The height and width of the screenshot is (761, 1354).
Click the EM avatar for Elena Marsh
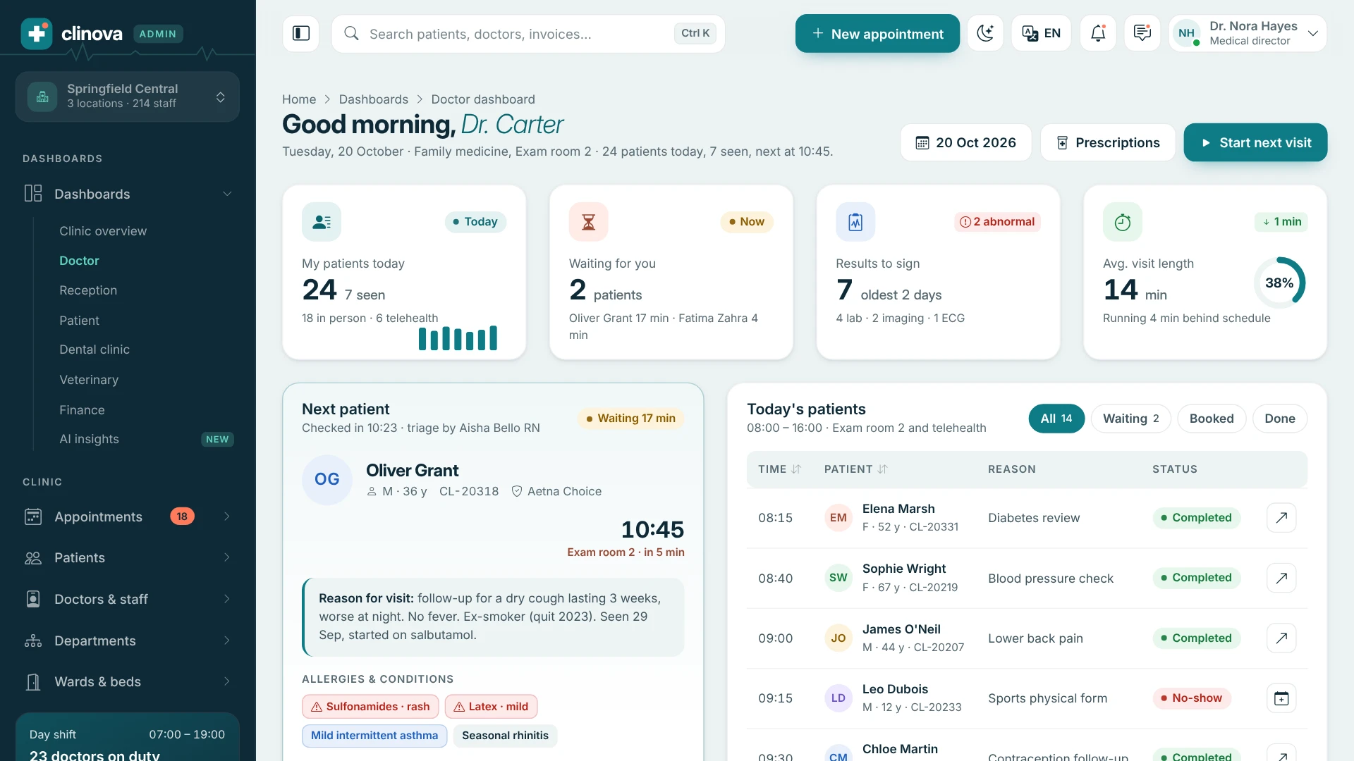[x=838, y=518]
